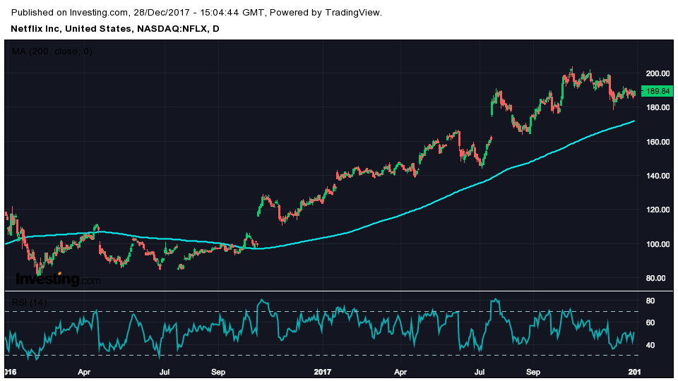Click the Apr label after 2017 marker
This screenshot has height=381, width=678.
coord(401,372)
